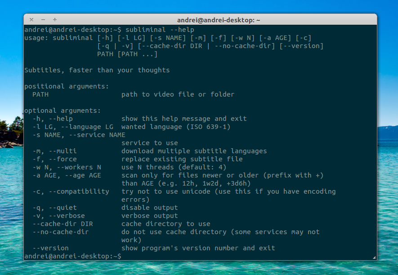Click the "-v, --verbose" option flag
The height and width of the screenshot is (275, 398).
58,216
